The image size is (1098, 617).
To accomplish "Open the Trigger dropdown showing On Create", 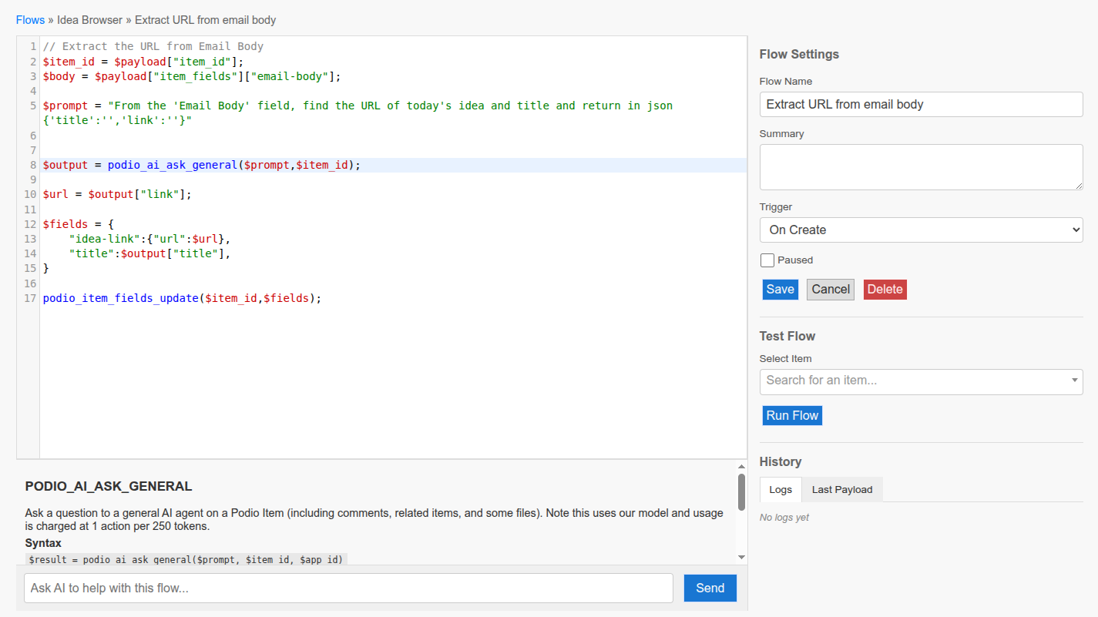I will point(921,230).
